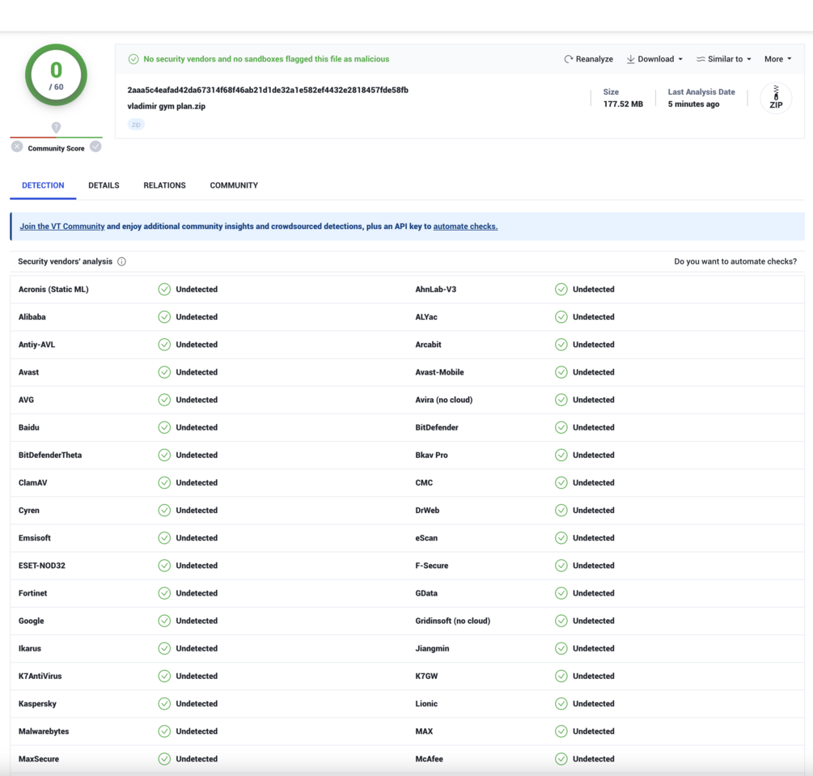Click the Cyren vendor name
The image size is (813, 776).
tap(28, 511)
